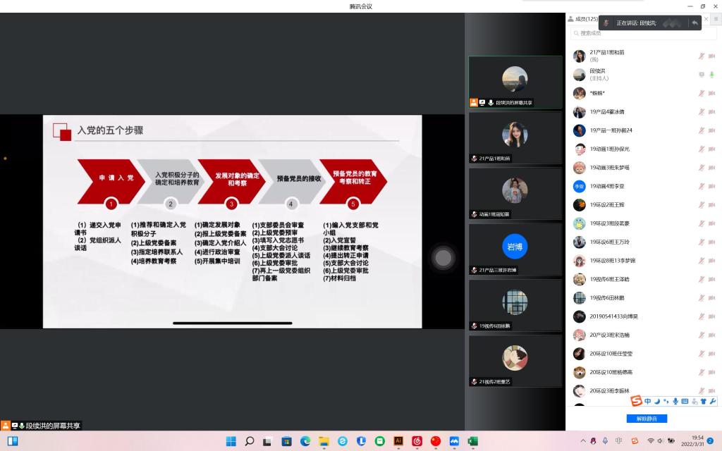Open the member panel menu icon
This screenshot has width=722, height=451.
click(x=716, y=19)
